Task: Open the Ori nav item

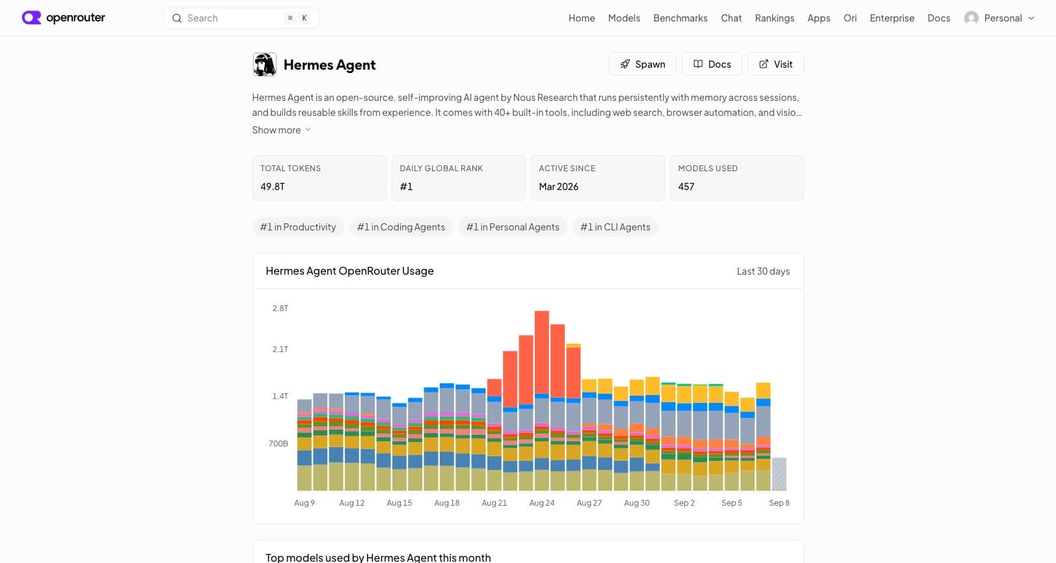Action: pyautogui.click(x=850, y=18)
